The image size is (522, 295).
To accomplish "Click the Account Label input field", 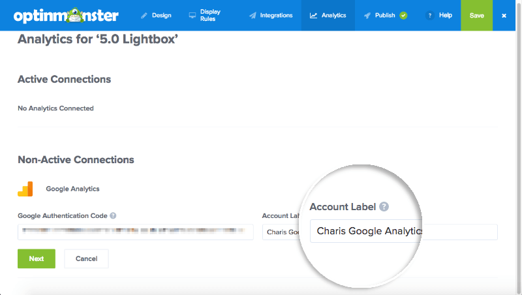I will pyautogui.click(x=380, y=232).
